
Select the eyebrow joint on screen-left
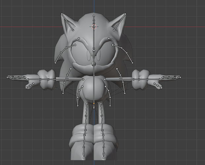79,38
